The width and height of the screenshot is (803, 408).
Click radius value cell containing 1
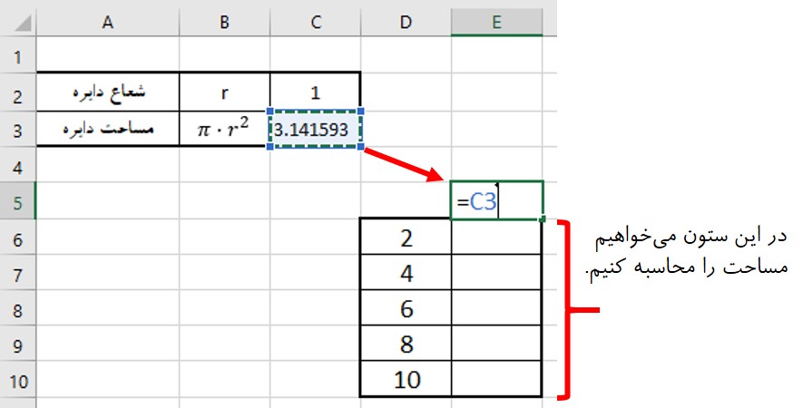[316, 92]
